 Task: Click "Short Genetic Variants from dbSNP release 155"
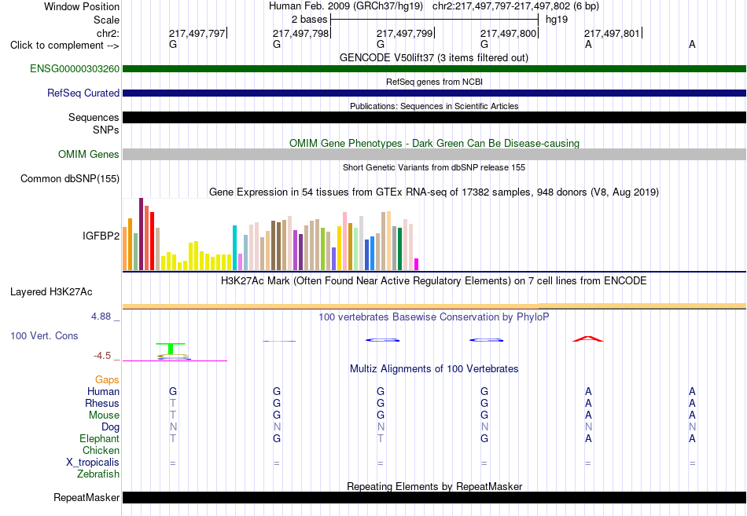point(434,167)
